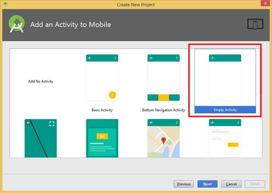Close the Create New Project window
272x193 pixels.
pos(265,3)
